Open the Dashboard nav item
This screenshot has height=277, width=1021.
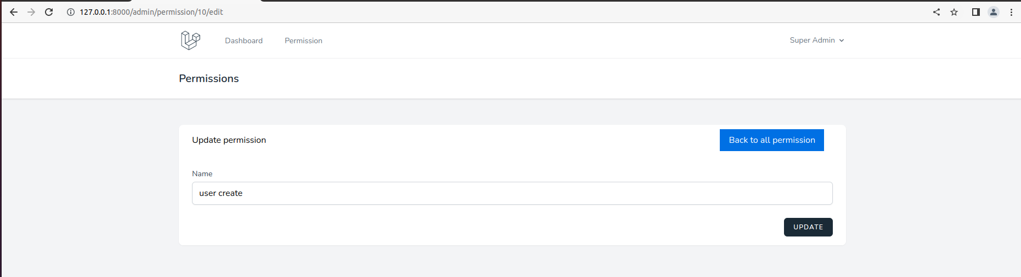point(244,41)
